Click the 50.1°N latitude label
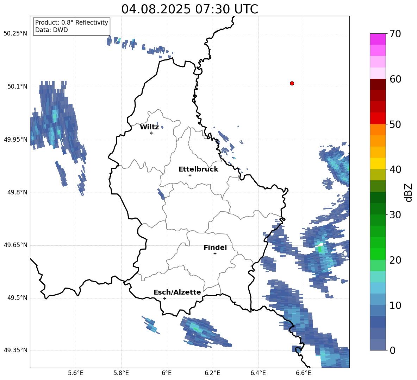 17,86
